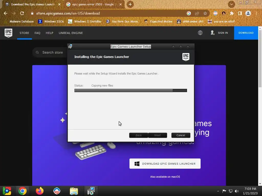Screen dimensions: 262x196
Task: Cancel the Epic Games Launcher setup
Action: click(x=181, y=135)
